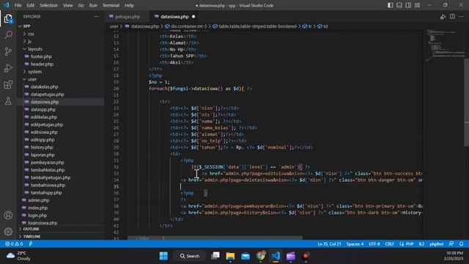469x264 pixels.
Task: Open notifications bell in status bar
Action: click(461, 244)
